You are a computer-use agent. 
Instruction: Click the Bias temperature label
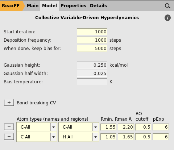23,82
